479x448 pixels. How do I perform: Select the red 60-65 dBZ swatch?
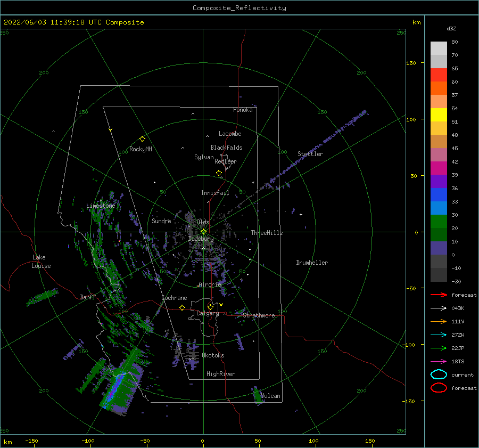(439, 75)
